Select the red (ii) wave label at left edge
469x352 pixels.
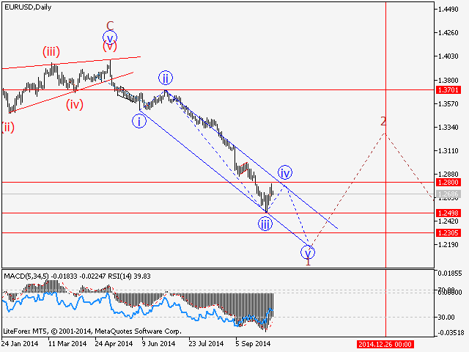click(8, 128)
